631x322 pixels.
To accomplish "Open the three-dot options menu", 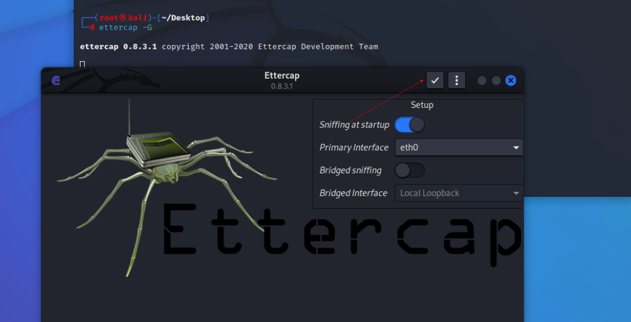I will tap(456, 80).
